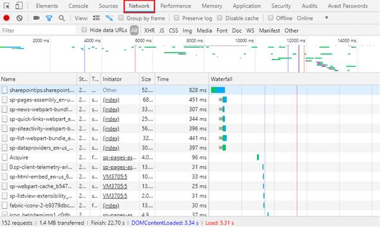The width and height of the screenshot is (387, 233).
Task: Open network search with magnifier icon
Action: click(x=62, y=18)
